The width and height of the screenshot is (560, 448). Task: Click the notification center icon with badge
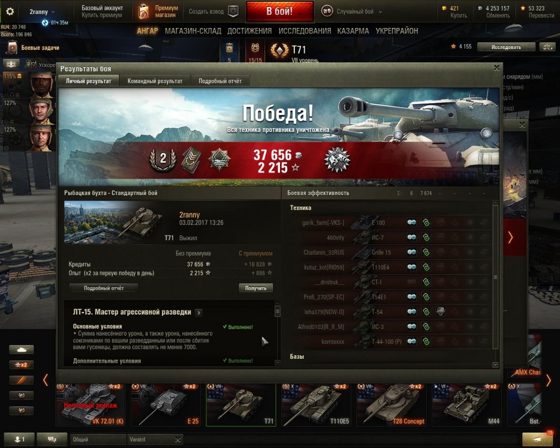tap(538, 439)
